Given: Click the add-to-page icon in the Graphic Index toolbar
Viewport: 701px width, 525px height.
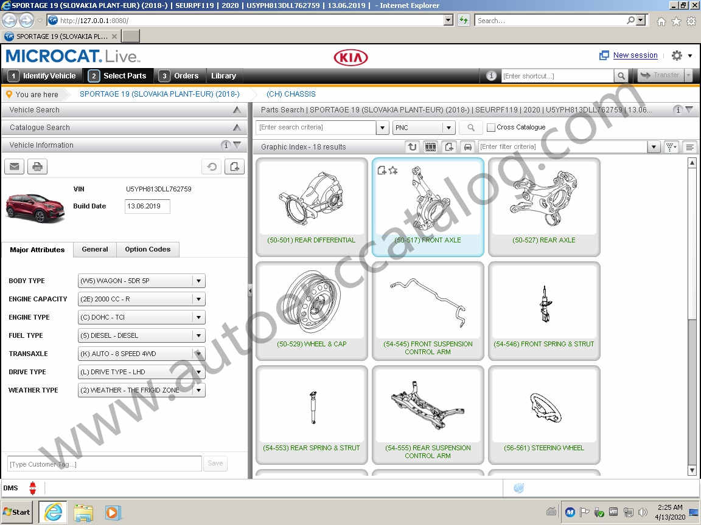Looking at the screenshot, I should (x=449, y=147).
